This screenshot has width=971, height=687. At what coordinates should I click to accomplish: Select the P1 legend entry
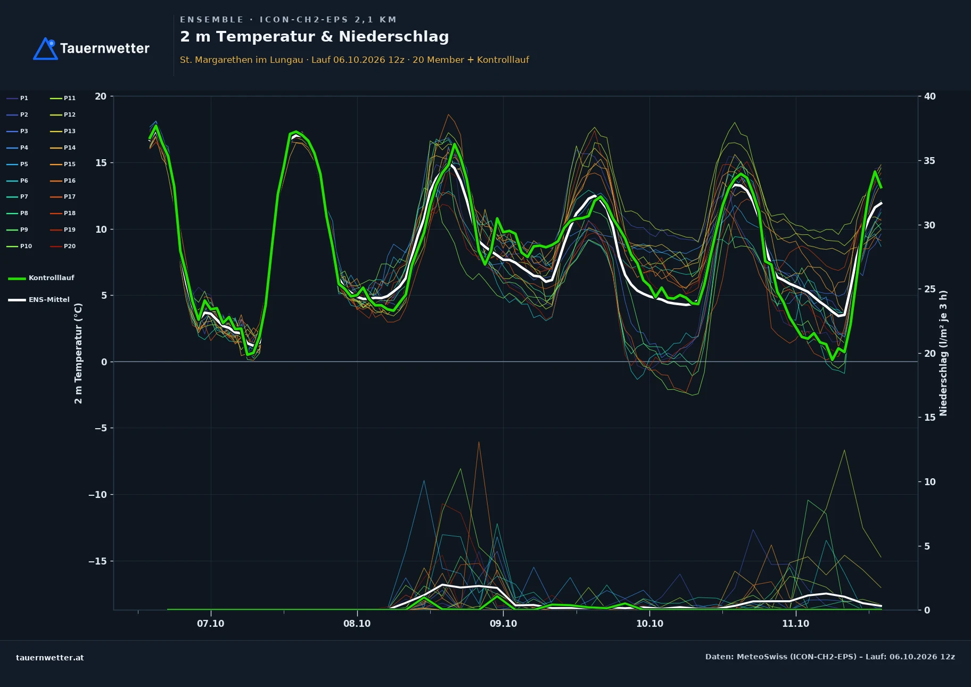18,98
